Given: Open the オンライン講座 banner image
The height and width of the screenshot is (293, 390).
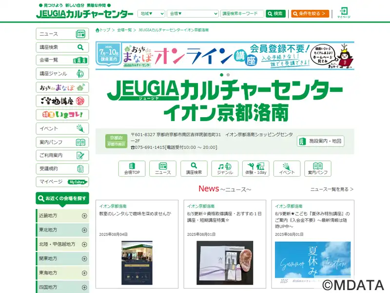Looking at the screenshot, I should click(x=225, y=56).
